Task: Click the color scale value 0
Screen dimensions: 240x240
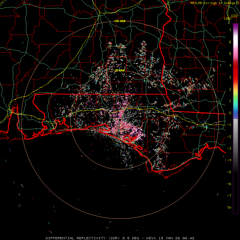Action: click(230, 113)
